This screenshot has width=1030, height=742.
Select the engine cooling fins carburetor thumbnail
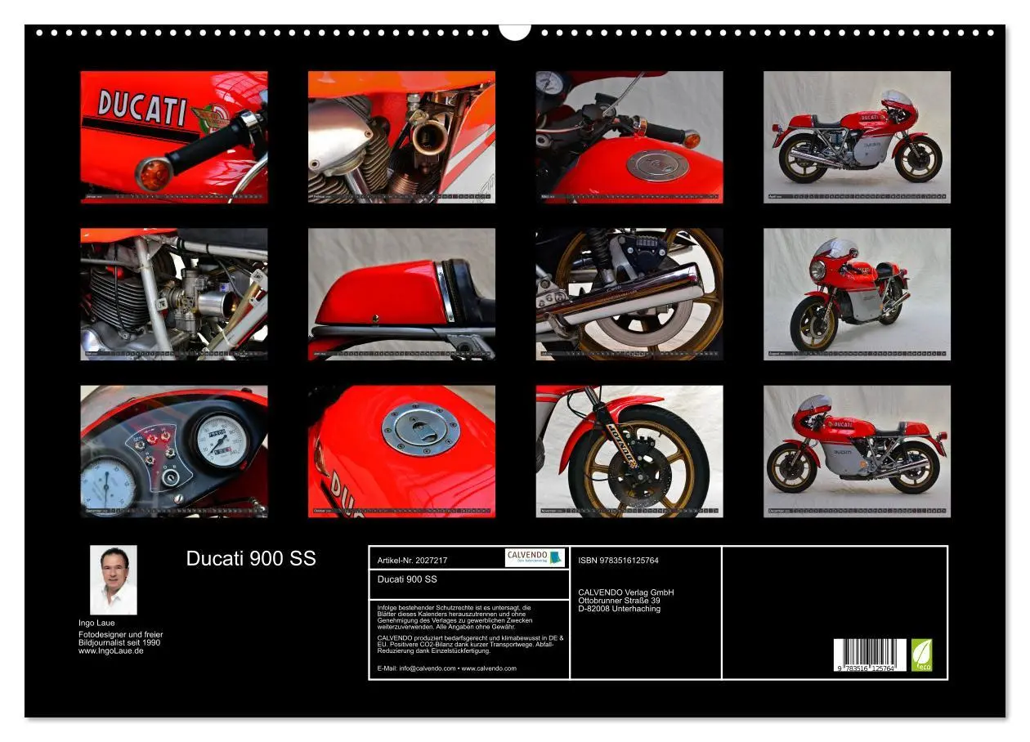click(x=174, y=294)
